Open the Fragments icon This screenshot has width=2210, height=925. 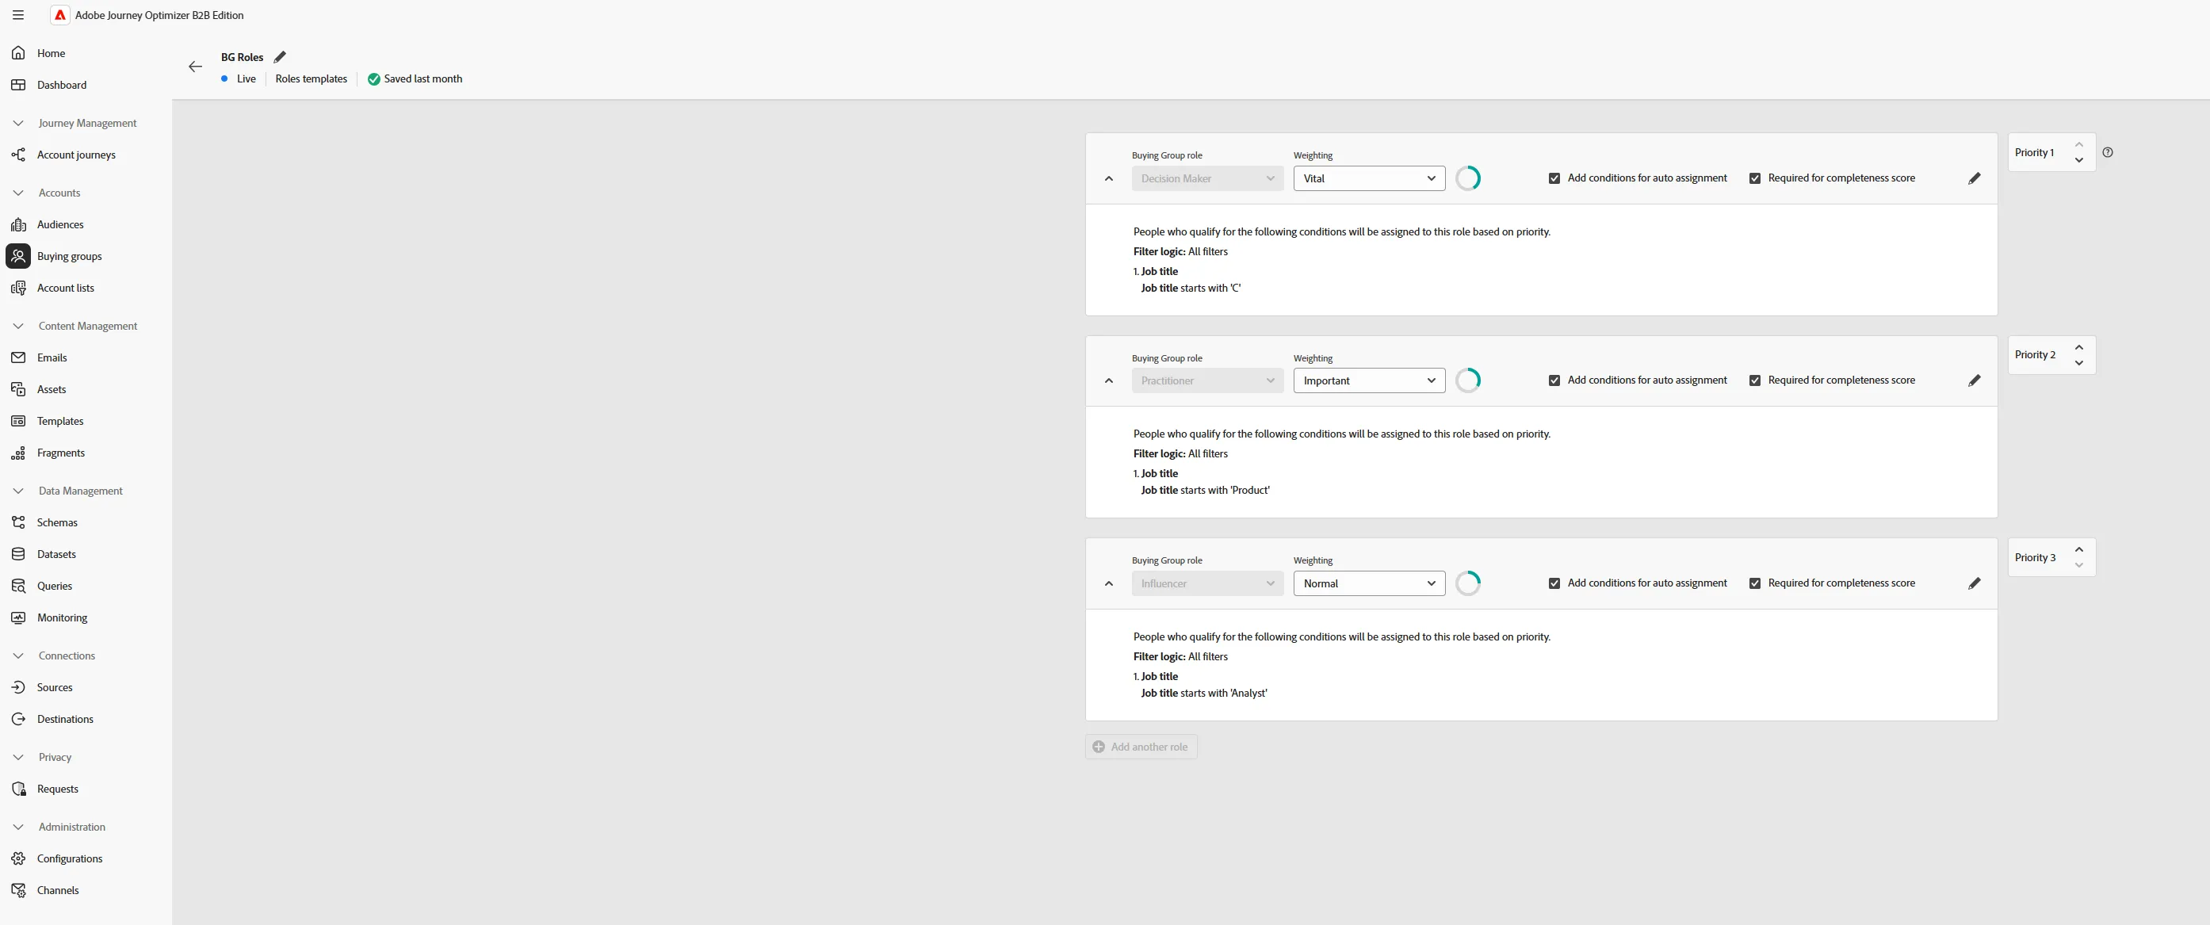[x=18, y=453]
